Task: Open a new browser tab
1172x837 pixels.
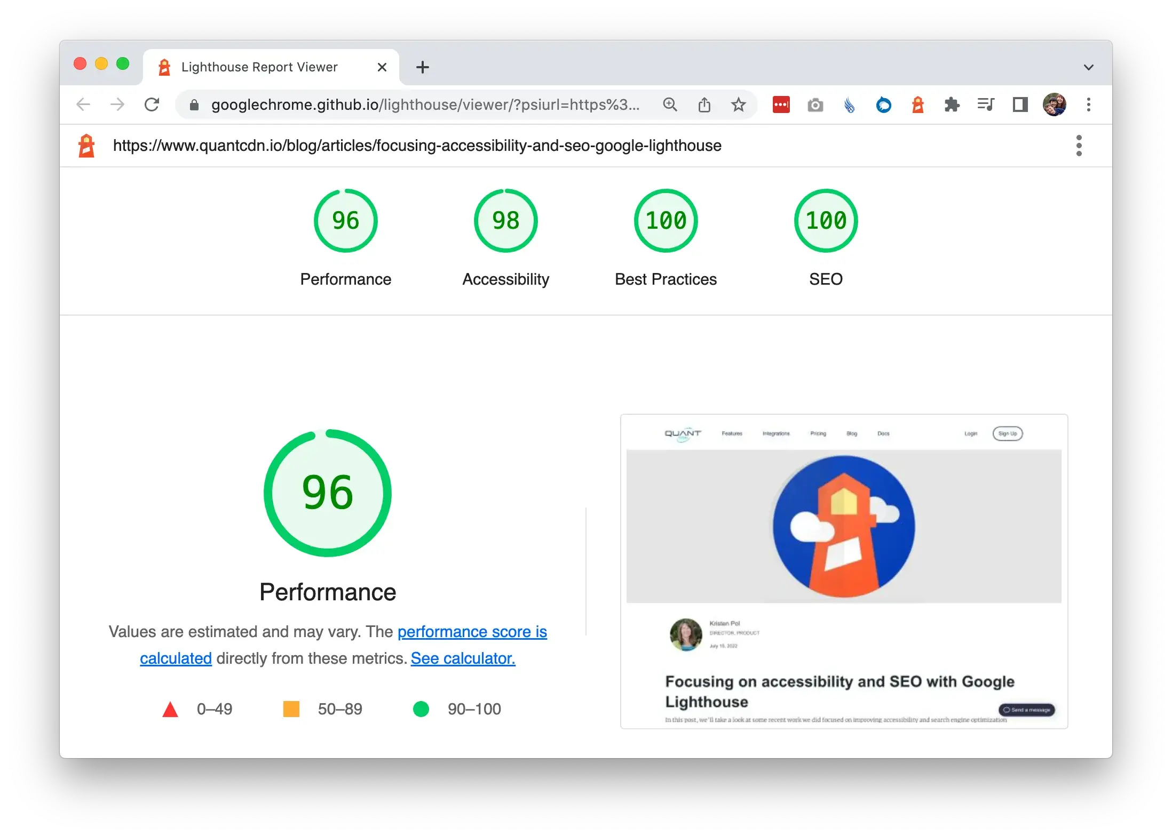Action: click(422, 66)
